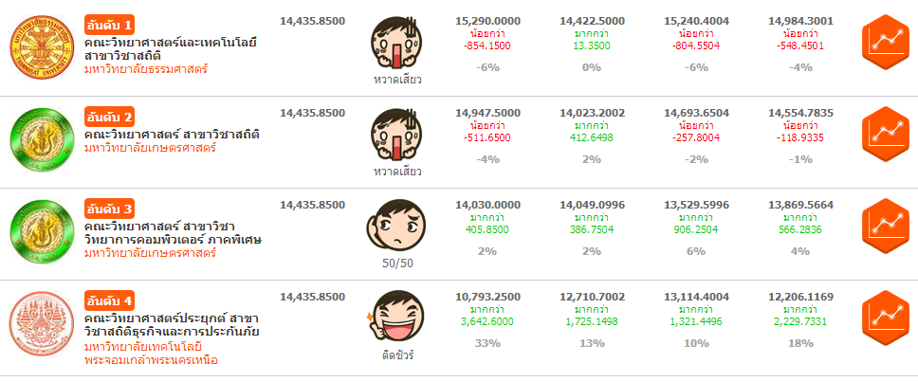Viewport: 918px width, 382px height.
Task: Click the scared face icon in rank 2
Action: click(x=396, y=135)
